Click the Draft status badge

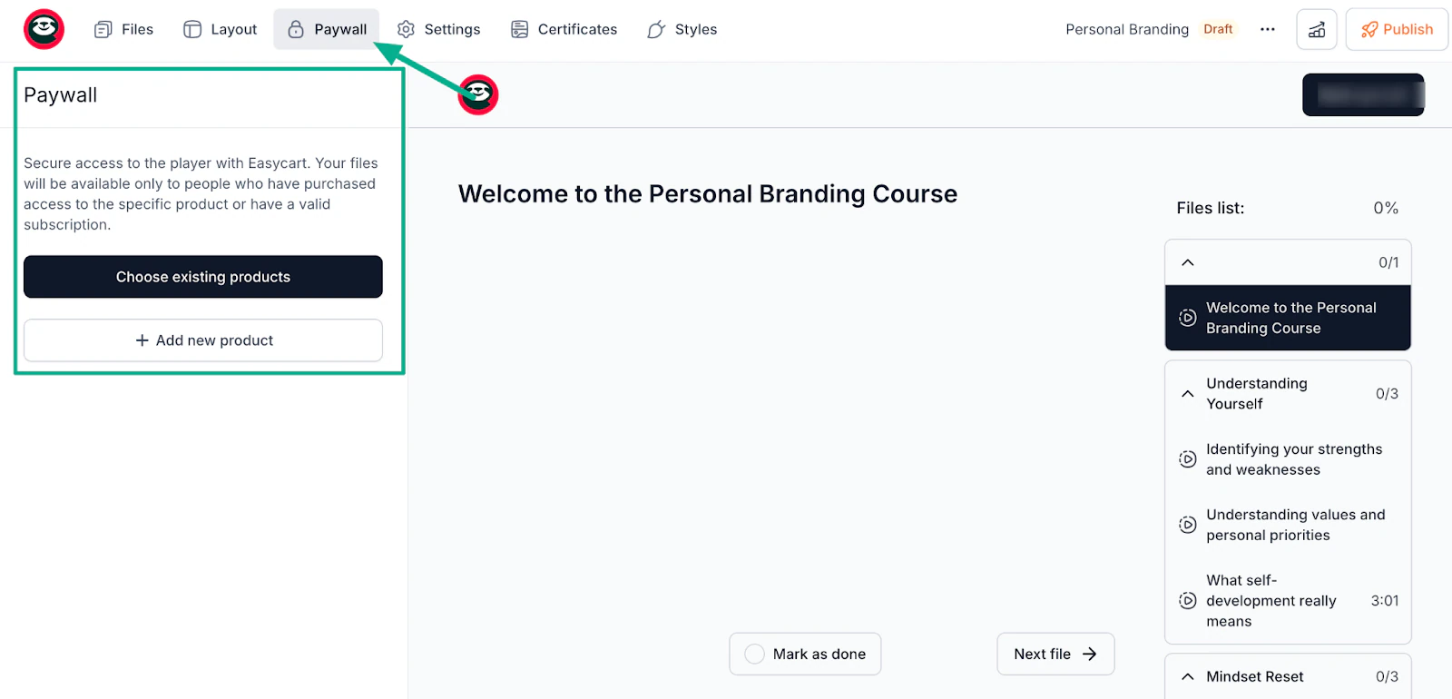[1218, 29]
